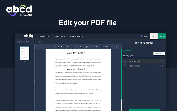The width and height of the screenshot is (177, 111).
Task: Toggle bold formatting
Action: pyautogui.click(x=68, y=47)
